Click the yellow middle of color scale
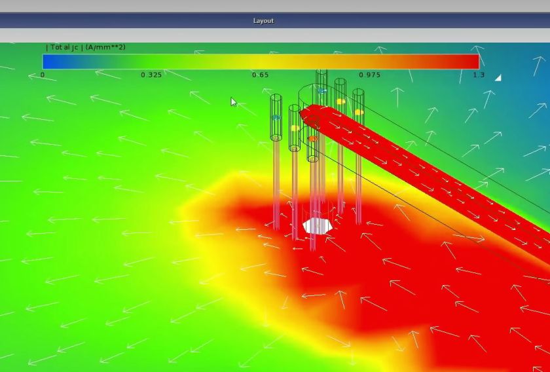550x372 pixels. (261, 62)
